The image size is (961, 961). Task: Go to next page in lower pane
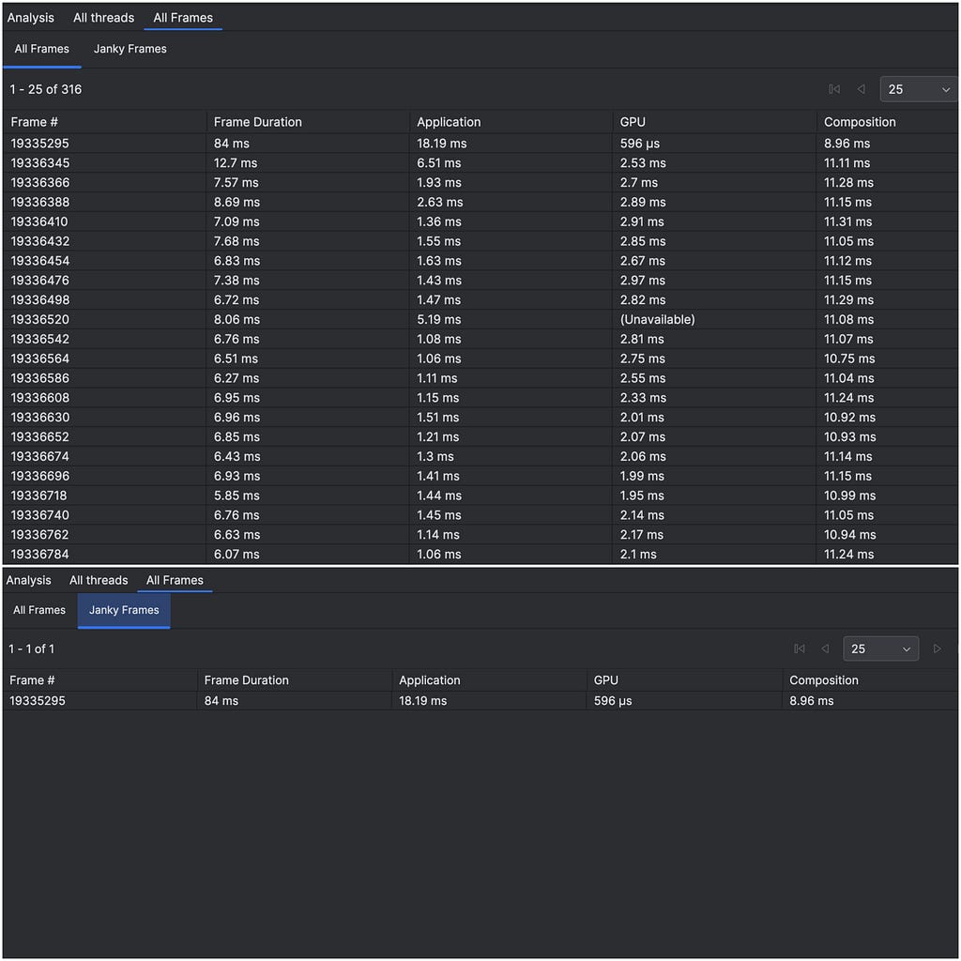click(x=938, y=648)
